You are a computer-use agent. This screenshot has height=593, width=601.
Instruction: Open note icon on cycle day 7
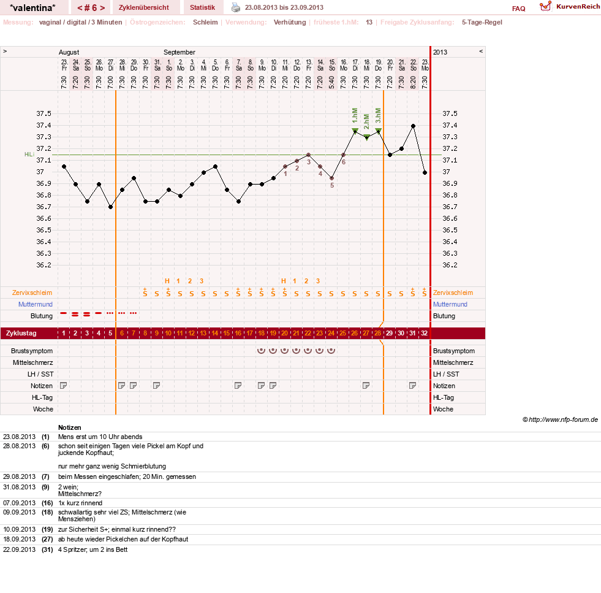click(134, 386)
